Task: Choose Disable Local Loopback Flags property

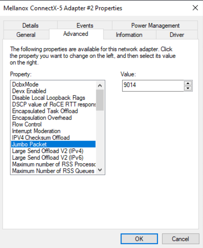Action: [53, 98]
